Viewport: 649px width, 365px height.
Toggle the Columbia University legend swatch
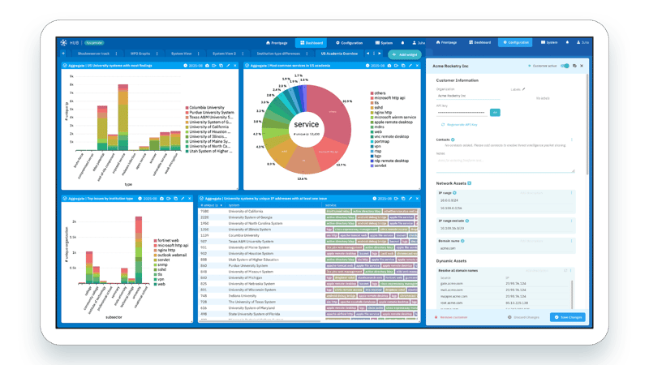pyautogui.click(x=187, y=108)
